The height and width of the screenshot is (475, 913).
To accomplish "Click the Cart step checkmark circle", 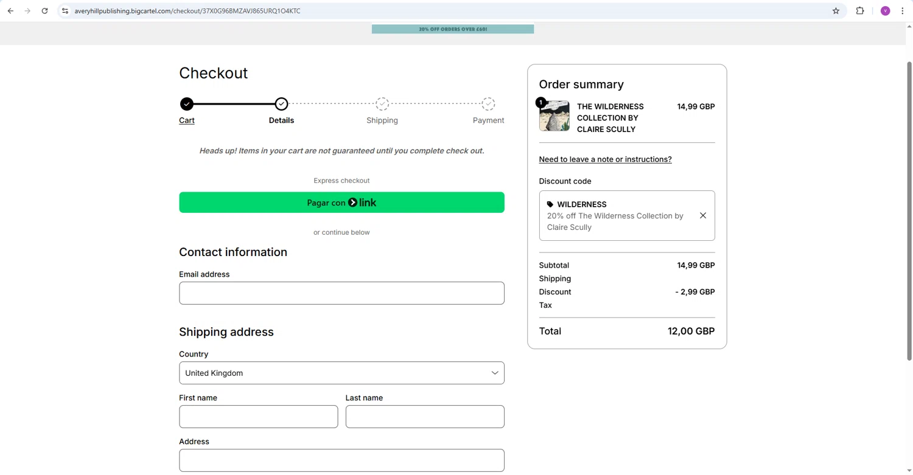I will pos(187,104).
